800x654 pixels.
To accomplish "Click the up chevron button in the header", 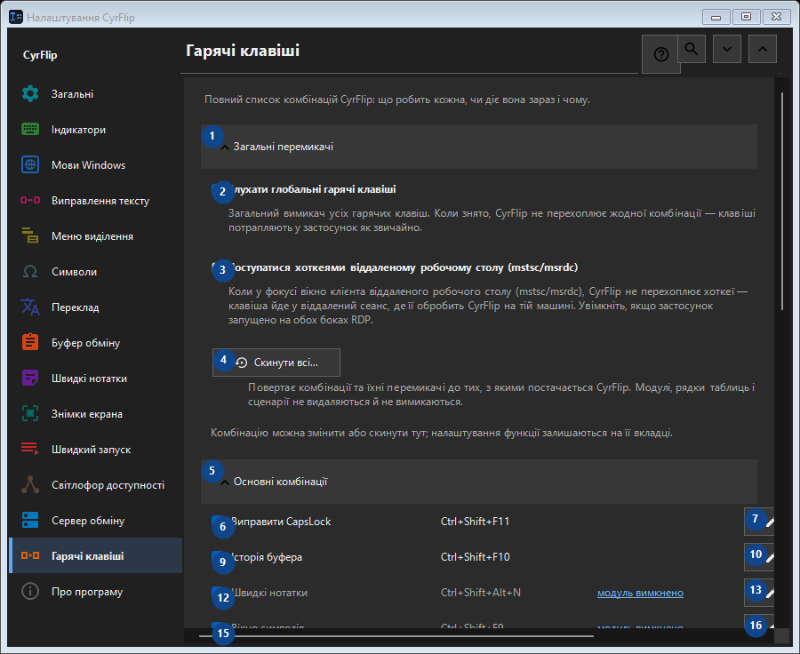I will point(763,49).
